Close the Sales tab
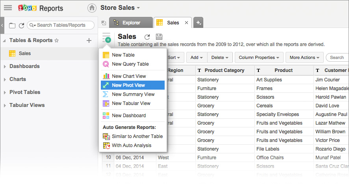The height and width of the screenshot is (184, 349). (x=187, y=23)
